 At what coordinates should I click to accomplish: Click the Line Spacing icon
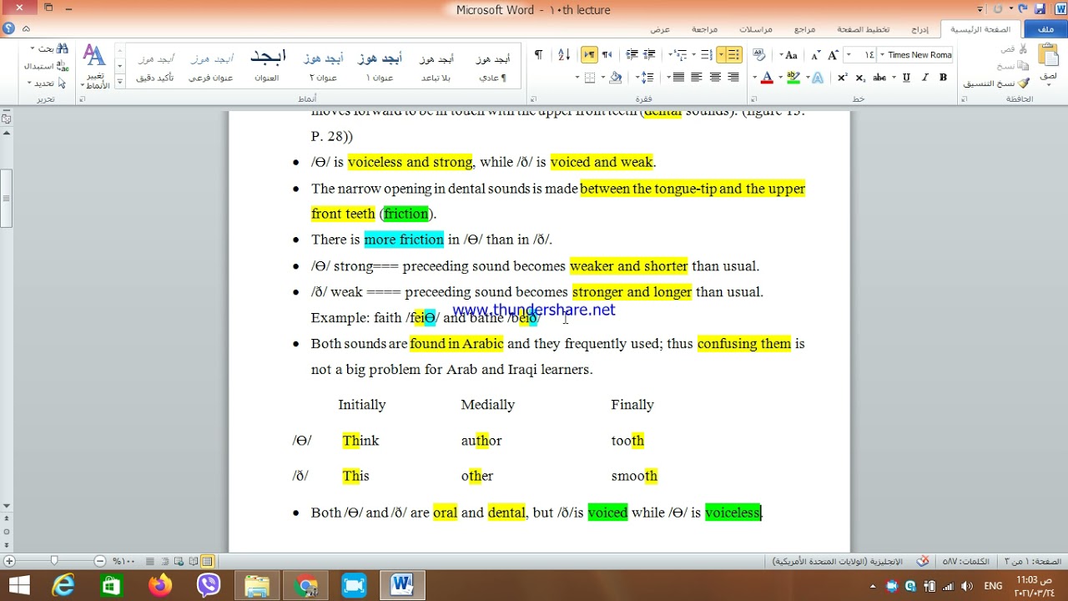646,78
